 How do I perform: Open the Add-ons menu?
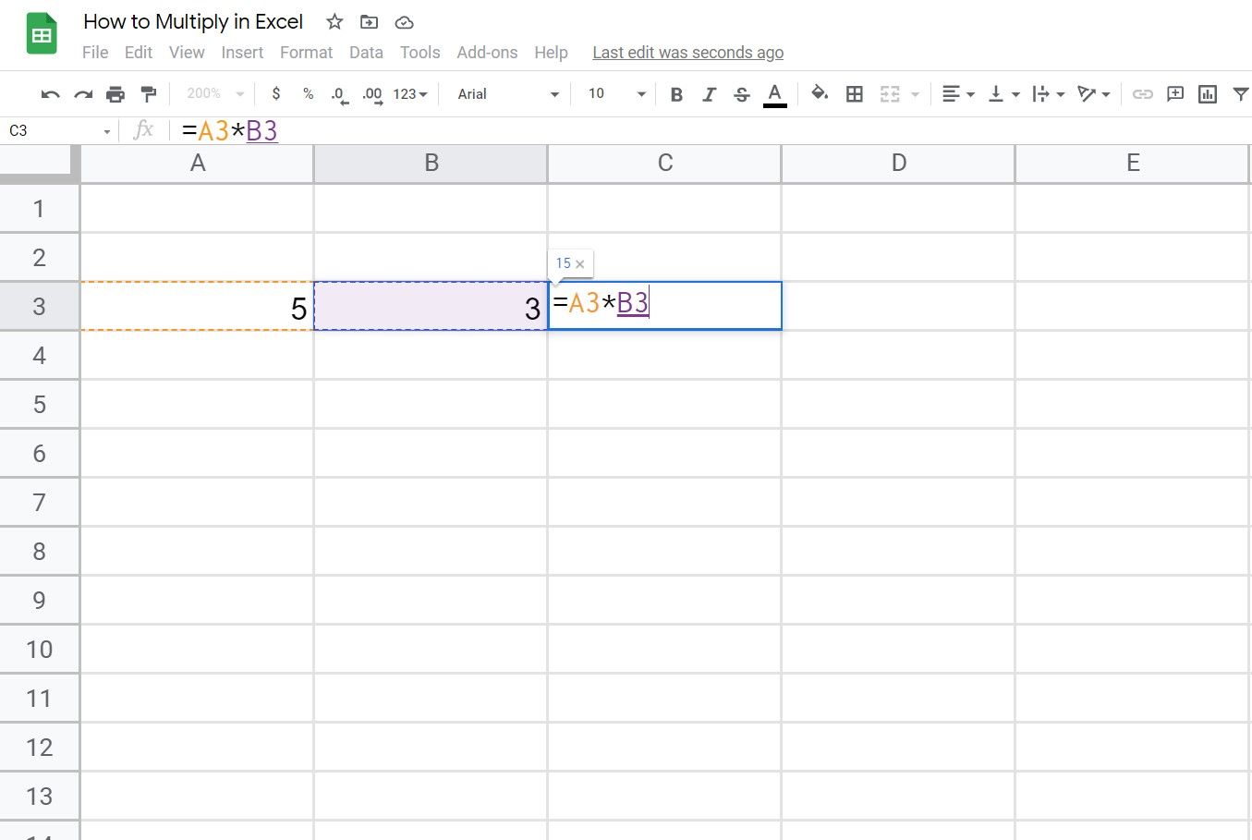[x=487, y=52]
